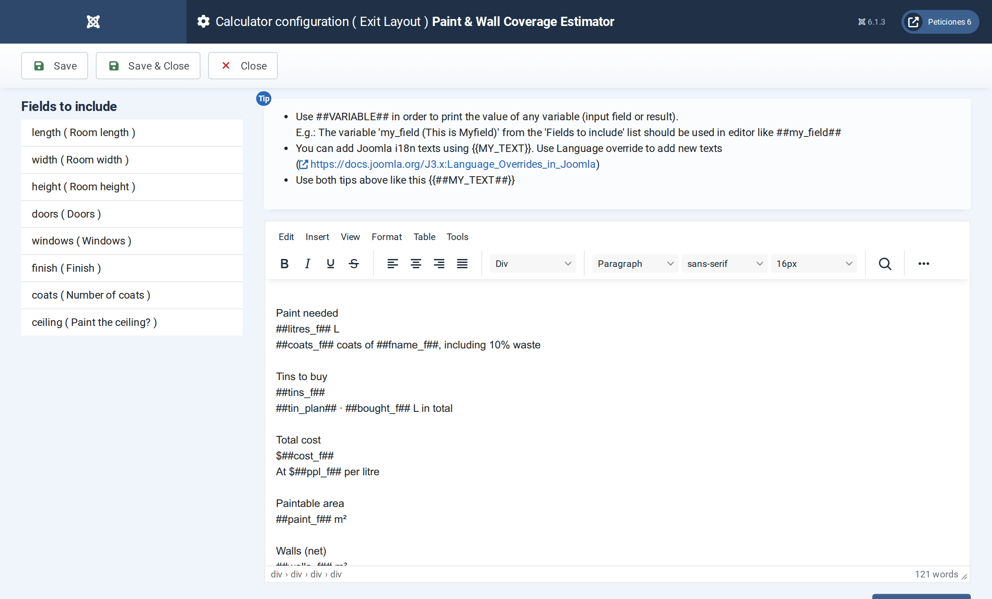
Task: Click '$##cost_f##' line in editor
Action: pyautogui.click(x=305, y=456)
